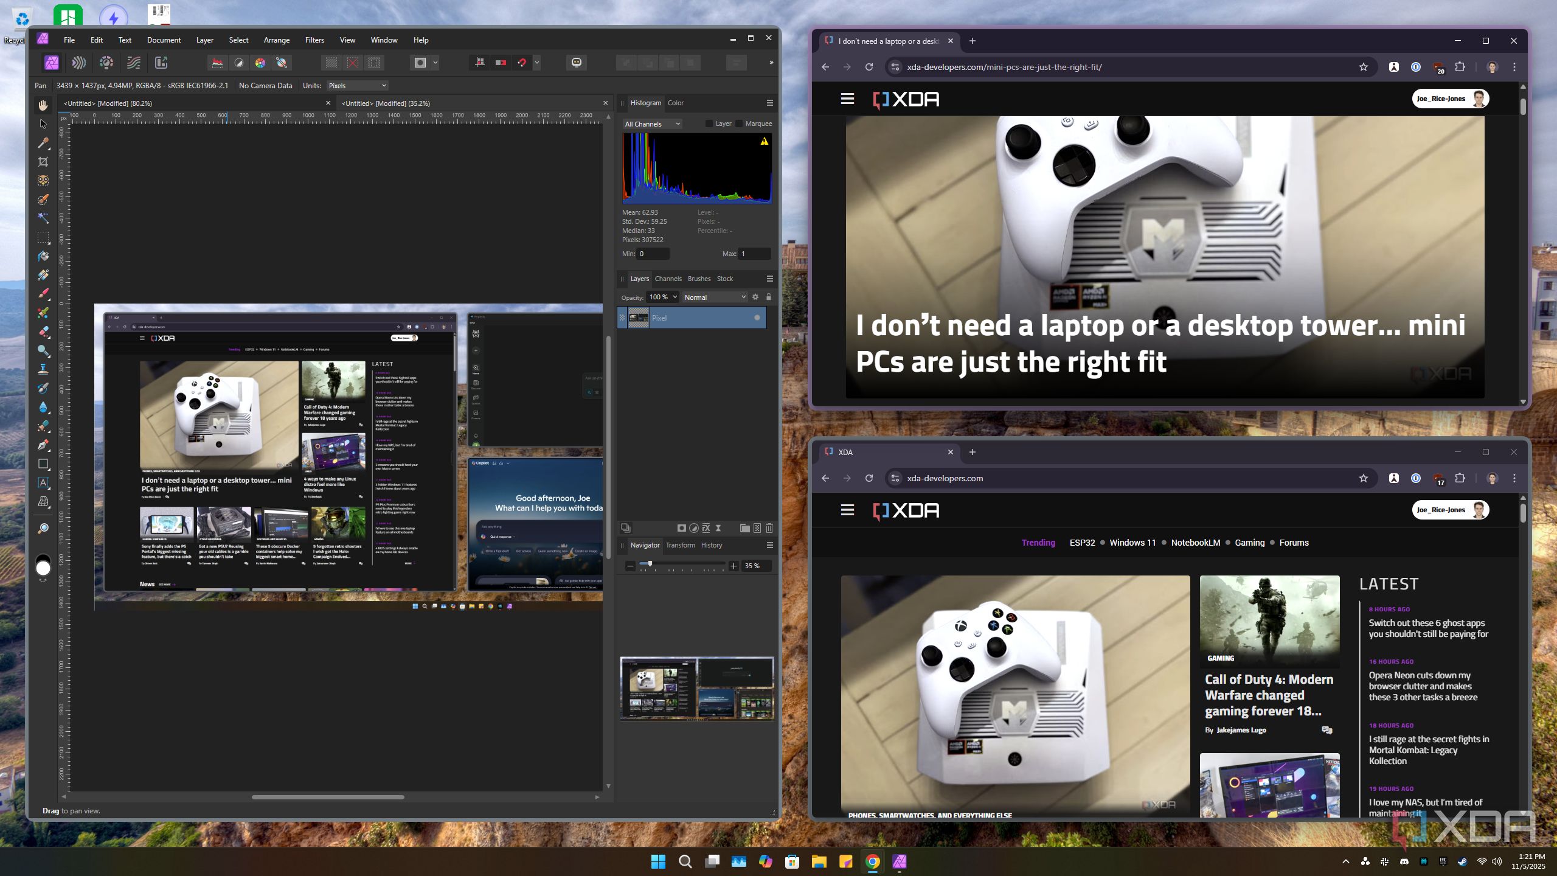The image size is (1557, 876).
Task: Switch to the Channels panel tab
Action: pos(668,279)
